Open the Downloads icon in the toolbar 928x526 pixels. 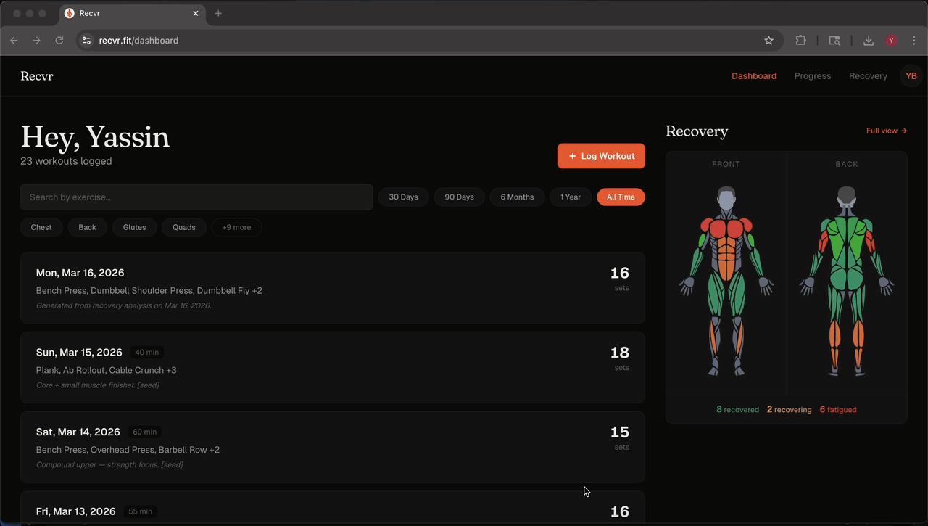[x=868, y=40]
